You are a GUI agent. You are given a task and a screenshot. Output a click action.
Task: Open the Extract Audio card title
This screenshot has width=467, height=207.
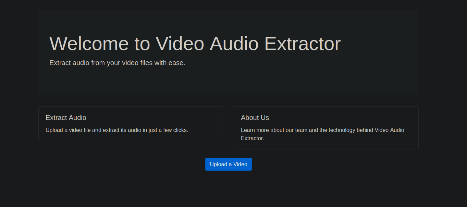tap(66, 118)
